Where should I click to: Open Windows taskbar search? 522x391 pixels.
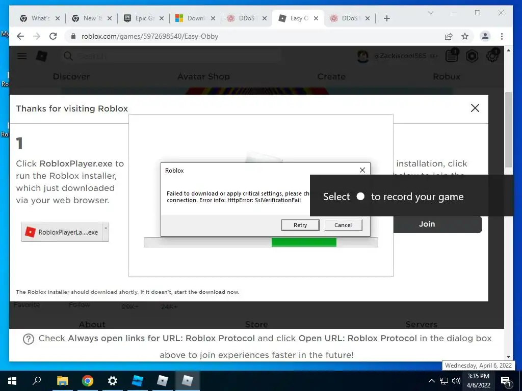point(37,381)
